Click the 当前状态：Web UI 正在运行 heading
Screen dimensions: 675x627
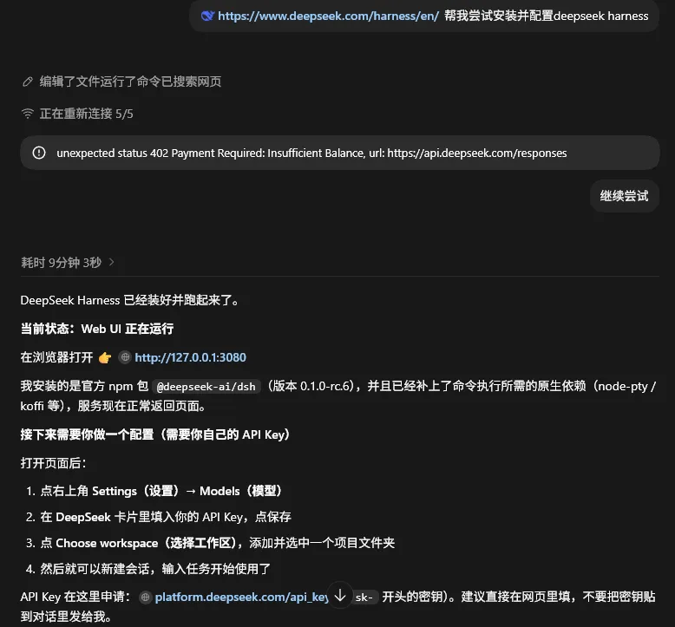[97, 329]
